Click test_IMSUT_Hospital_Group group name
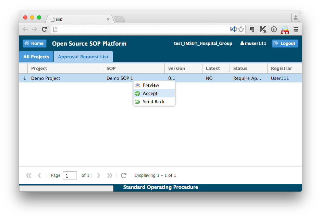Viewport: 321px width, 219px height. [x=203, y=44]
